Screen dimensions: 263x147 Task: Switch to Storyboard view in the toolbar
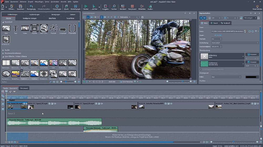(131, 7)
